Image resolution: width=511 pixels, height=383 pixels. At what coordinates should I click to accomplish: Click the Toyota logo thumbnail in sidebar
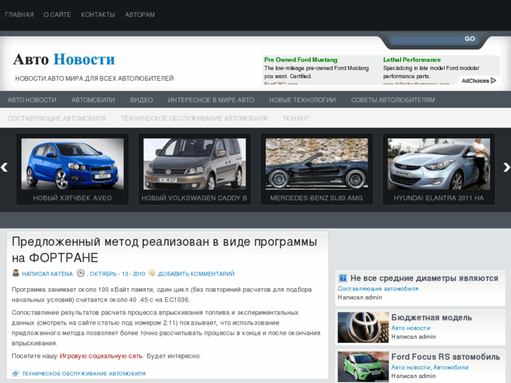coord(363,327)
